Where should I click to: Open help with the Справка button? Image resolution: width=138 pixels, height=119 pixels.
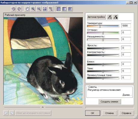(x=126, y=113)
